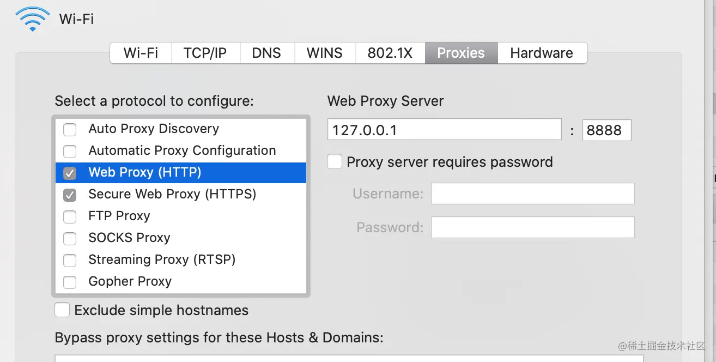Disable Secure Web Proxy (HTTPS) checkbox

coord(70,195)
